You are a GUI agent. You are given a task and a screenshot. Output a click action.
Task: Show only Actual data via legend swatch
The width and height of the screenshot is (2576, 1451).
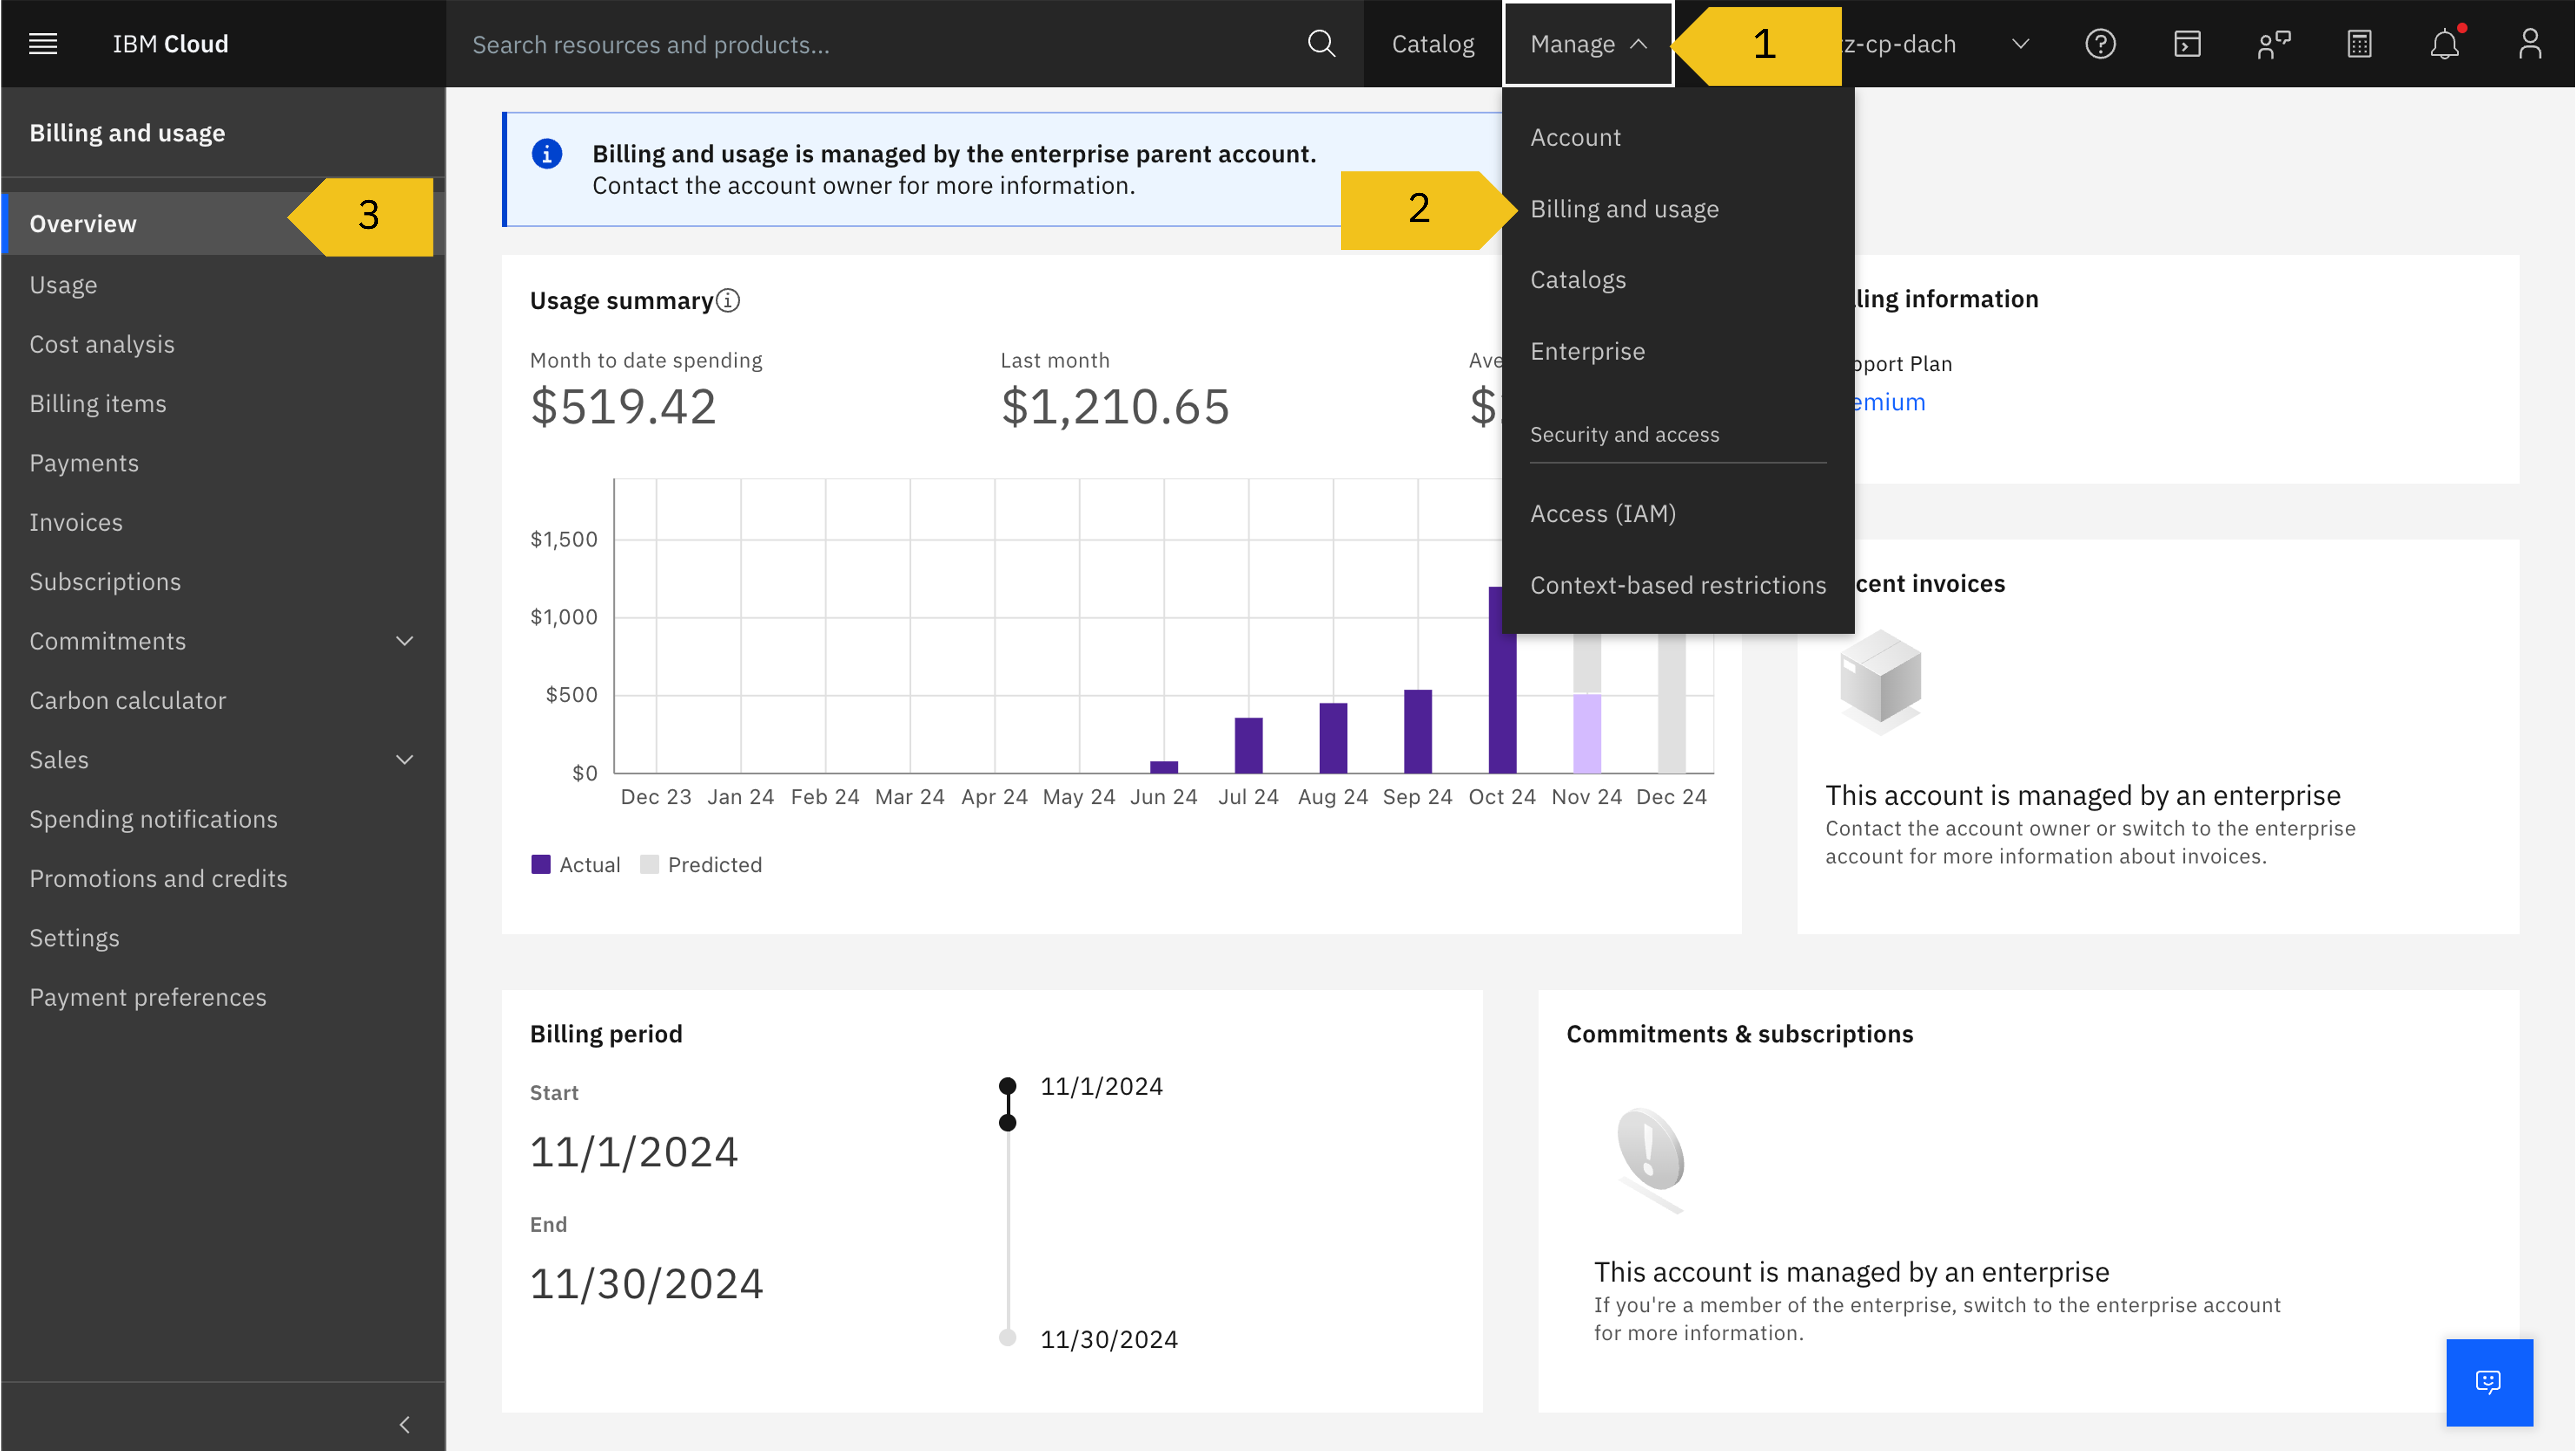[541, 864]
